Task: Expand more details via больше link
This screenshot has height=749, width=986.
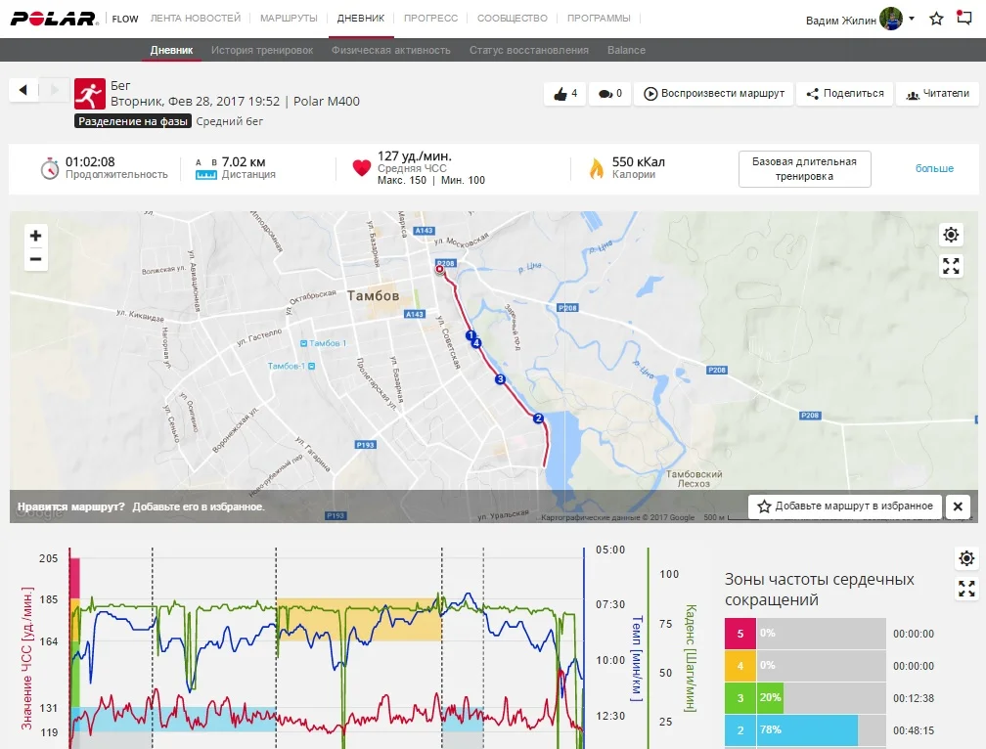Action: pyautogui.click(x=934, y=168)
